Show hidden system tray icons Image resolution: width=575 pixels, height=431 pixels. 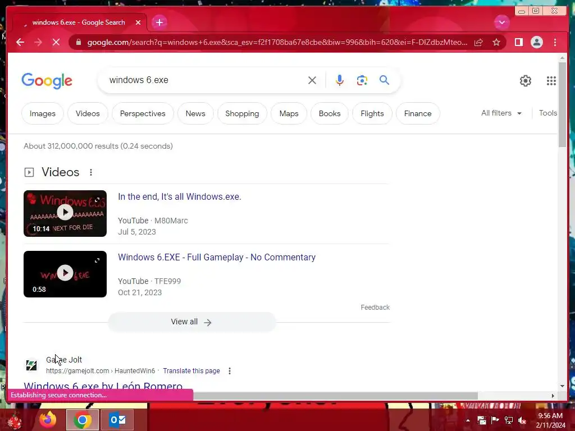(x=468, y=420)
